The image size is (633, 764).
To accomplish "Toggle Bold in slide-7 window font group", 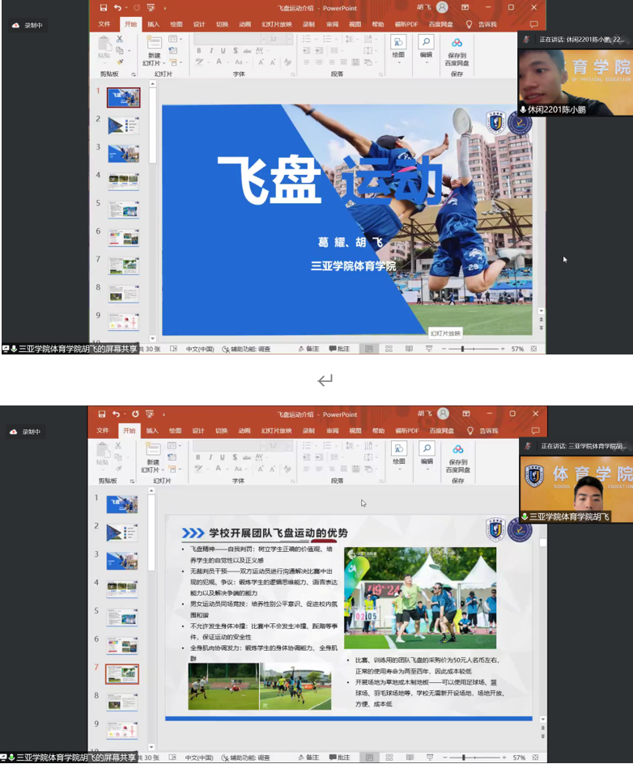I will coord(198,457).
